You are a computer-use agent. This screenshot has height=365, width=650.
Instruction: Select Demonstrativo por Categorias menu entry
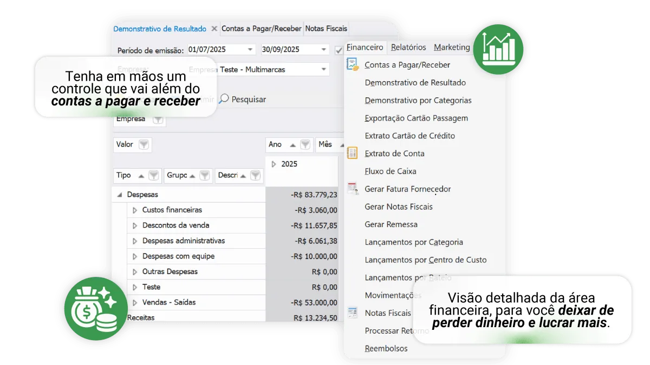click(418, 101)
